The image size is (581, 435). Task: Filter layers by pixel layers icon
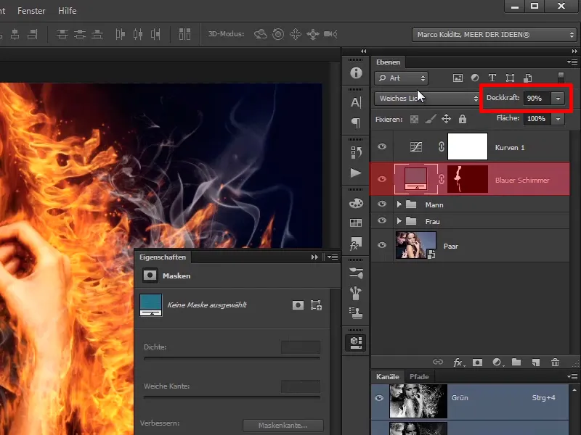(x=458, y=78)
